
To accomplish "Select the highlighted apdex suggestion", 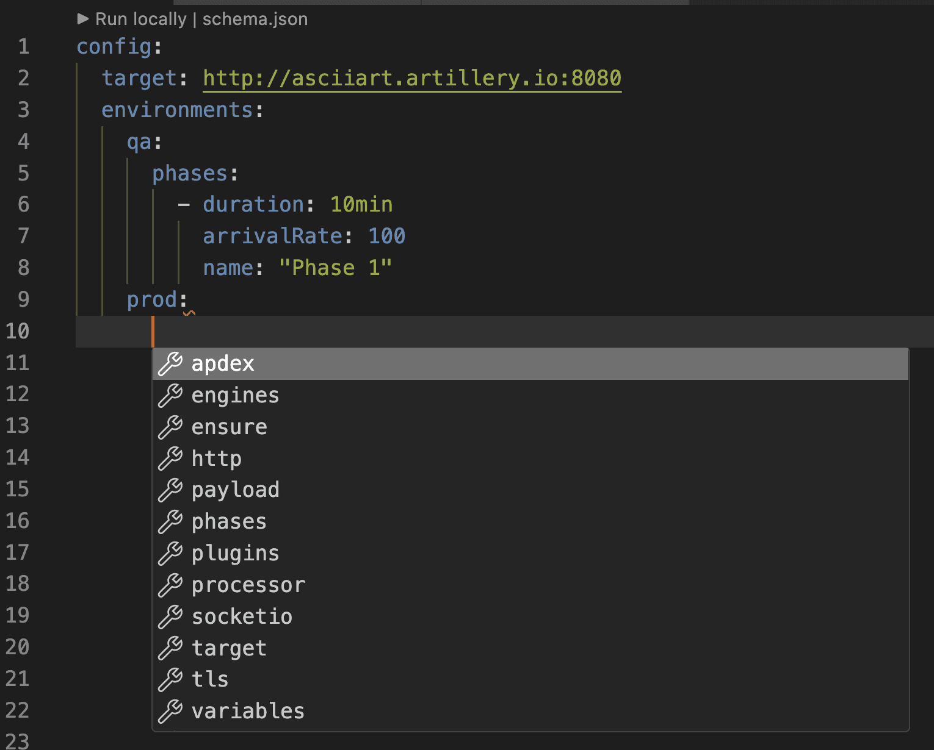I will coord(222,363).
